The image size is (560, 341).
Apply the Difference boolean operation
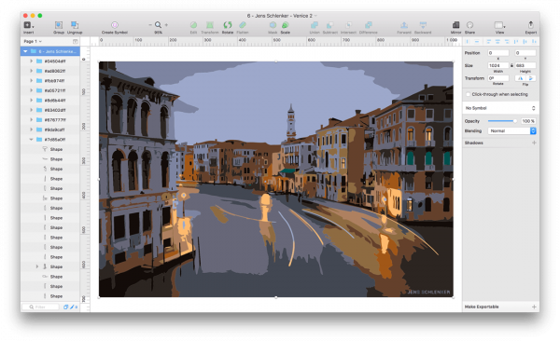click(369, 25)
